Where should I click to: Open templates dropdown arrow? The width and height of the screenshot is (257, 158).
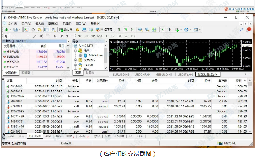(200, 30)
